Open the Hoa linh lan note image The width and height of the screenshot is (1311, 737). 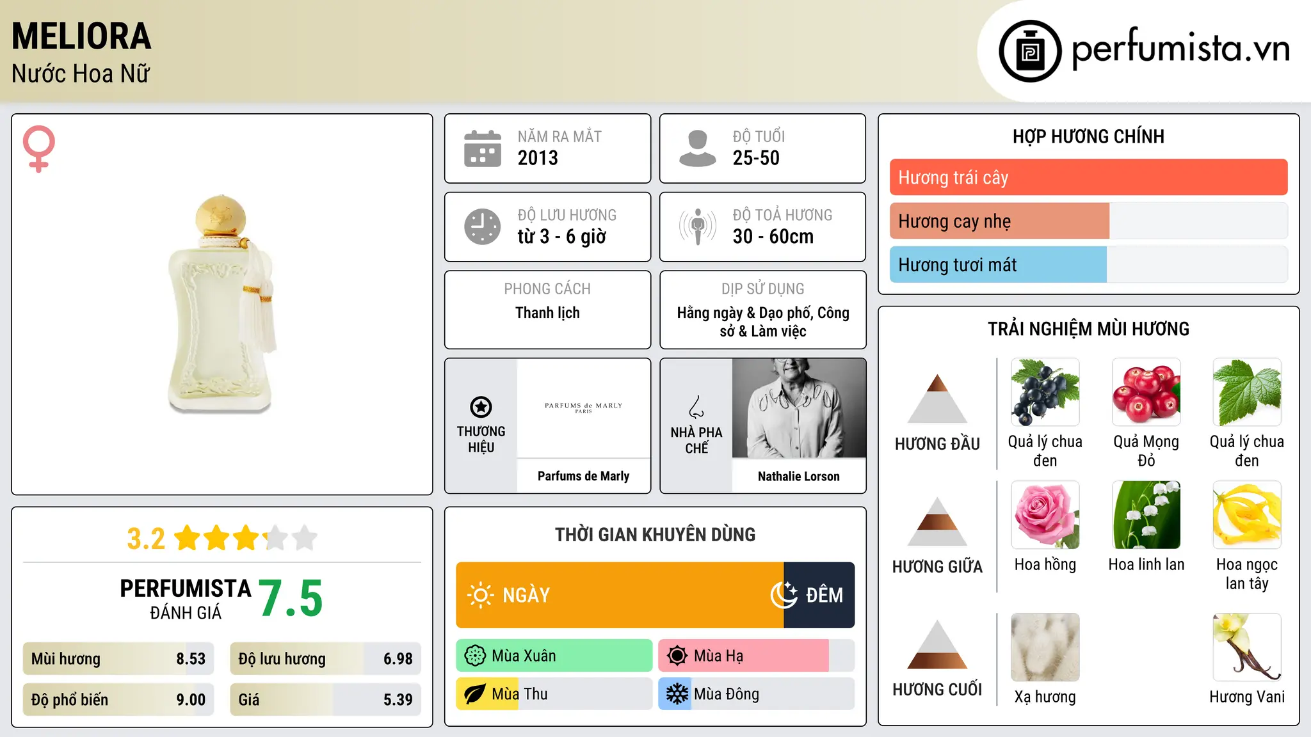pos(1146,515)
